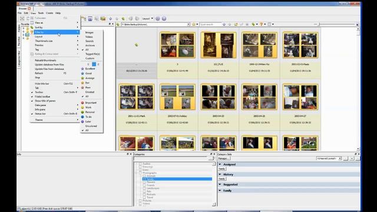Open the Layout dropdown in toolbar

coord(147,18)
